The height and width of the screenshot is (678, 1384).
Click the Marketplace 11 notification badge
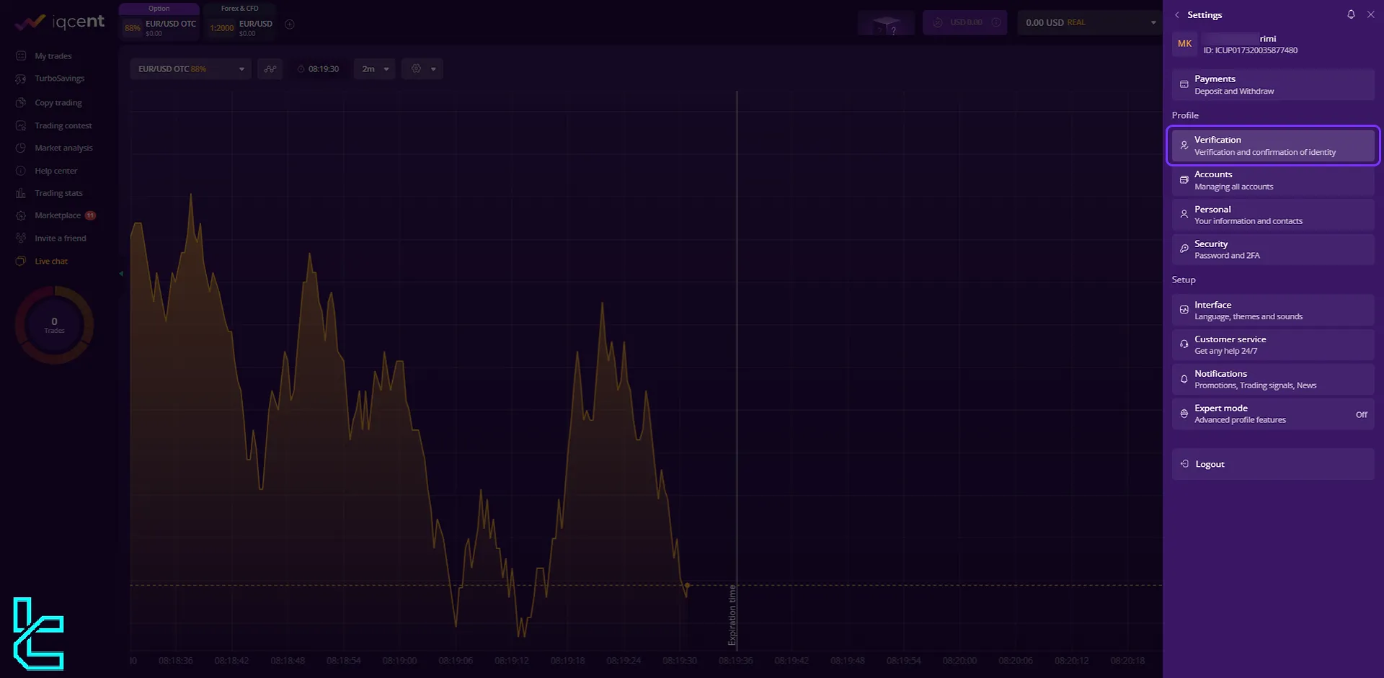point(90,216)
